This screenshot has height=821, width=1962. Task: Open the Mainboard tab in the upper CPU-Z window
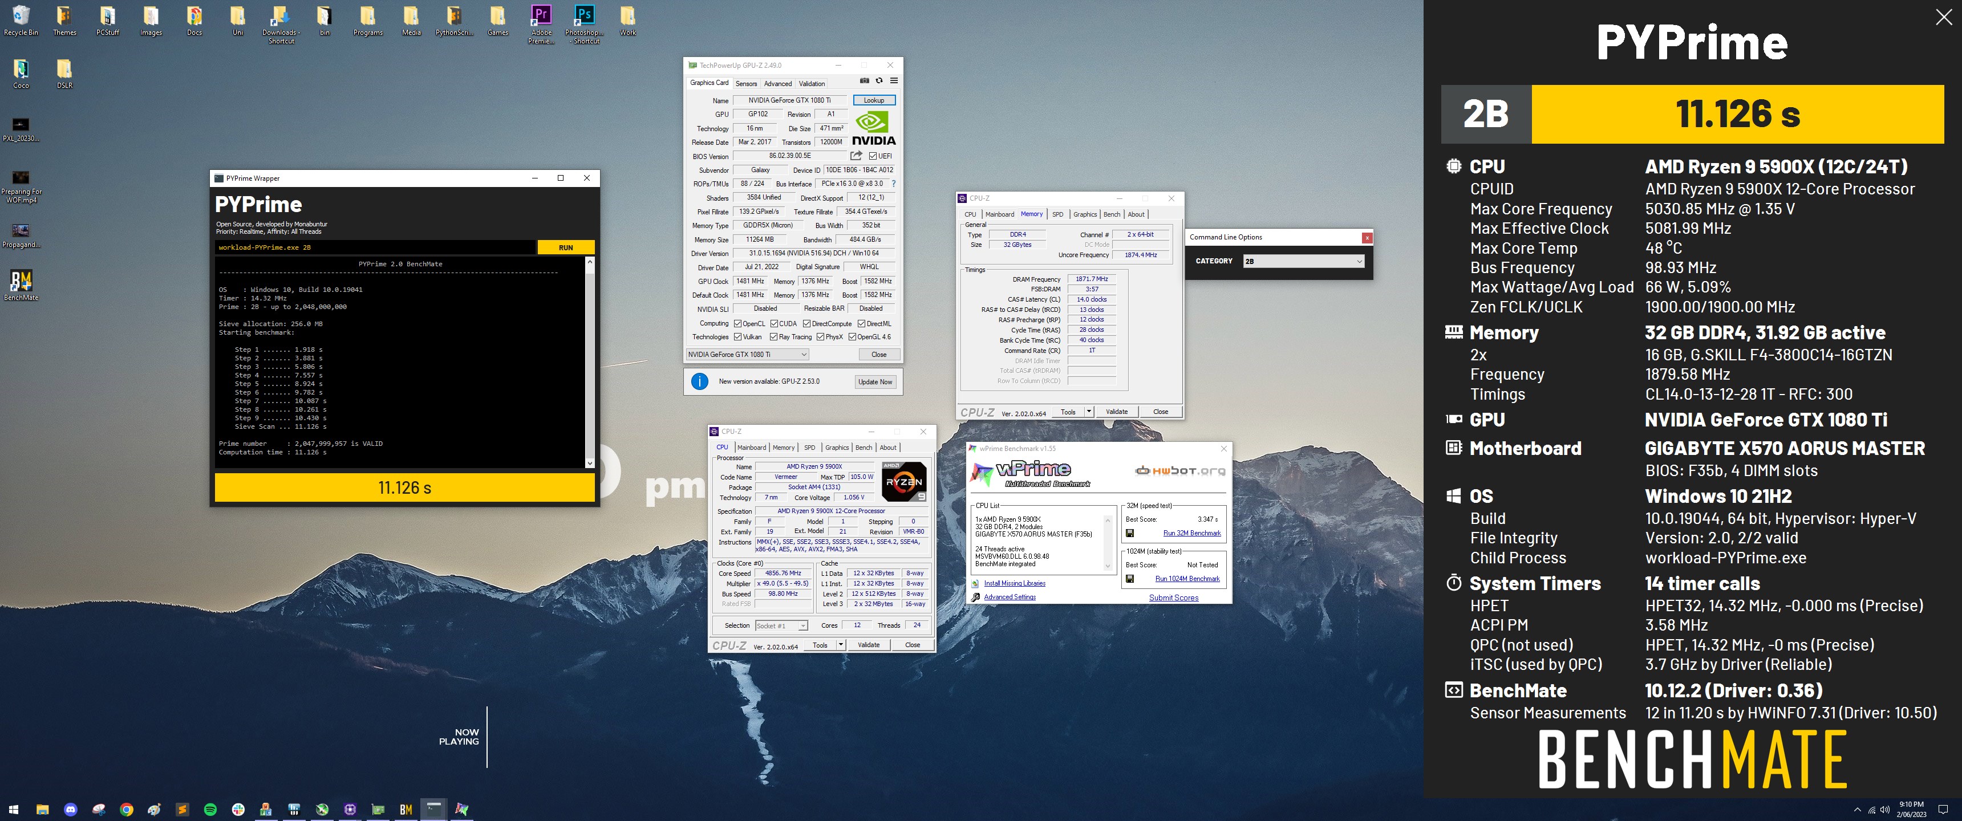coord(999,215)
